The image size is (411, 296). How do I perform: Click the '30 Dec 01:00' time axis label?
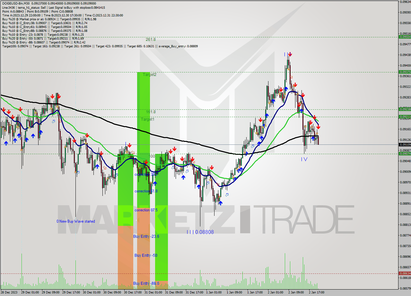(x=92, y=292)
